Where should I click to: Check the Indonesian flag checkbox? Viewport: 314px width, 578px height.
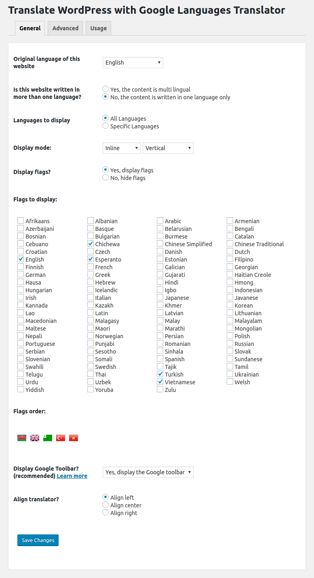[x=230, y=290]
